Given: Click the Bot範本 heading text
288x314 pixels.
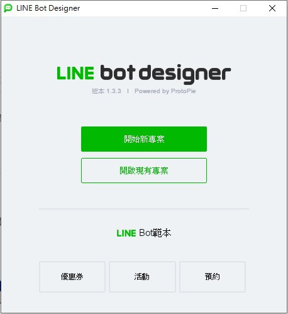Looking at the screenshot, I should point(155,233).
